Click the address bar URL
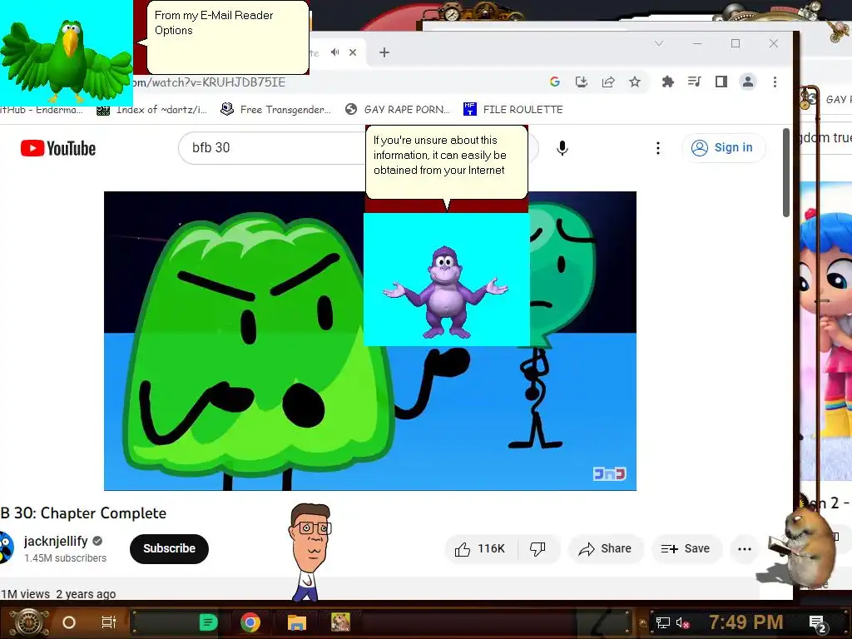 tap(209, 82)
